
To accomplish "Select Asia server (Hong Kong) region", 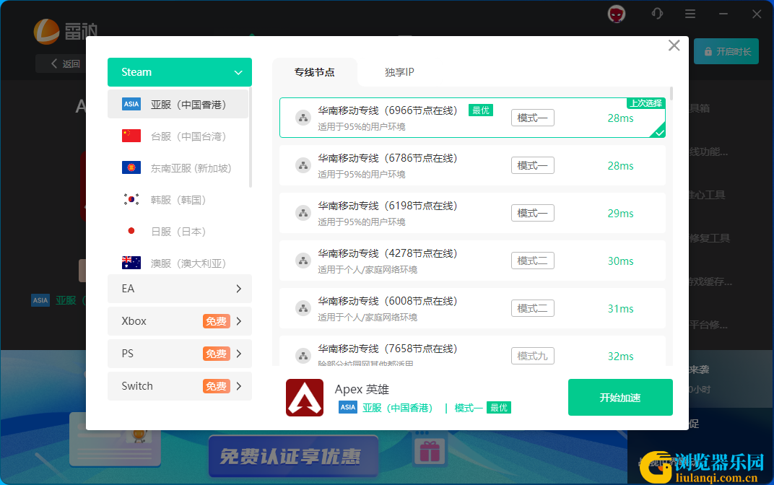I will pos(178,104).
